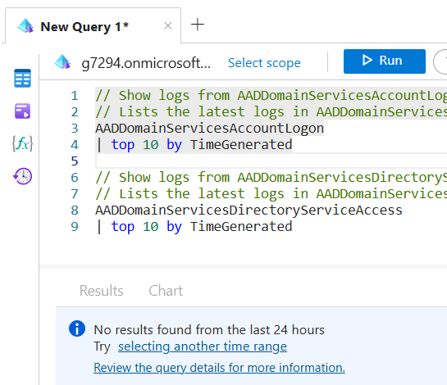Viewport: 447px width, 385px height.
Task: Click the selecting another time range link
Action: click(203, 346)
